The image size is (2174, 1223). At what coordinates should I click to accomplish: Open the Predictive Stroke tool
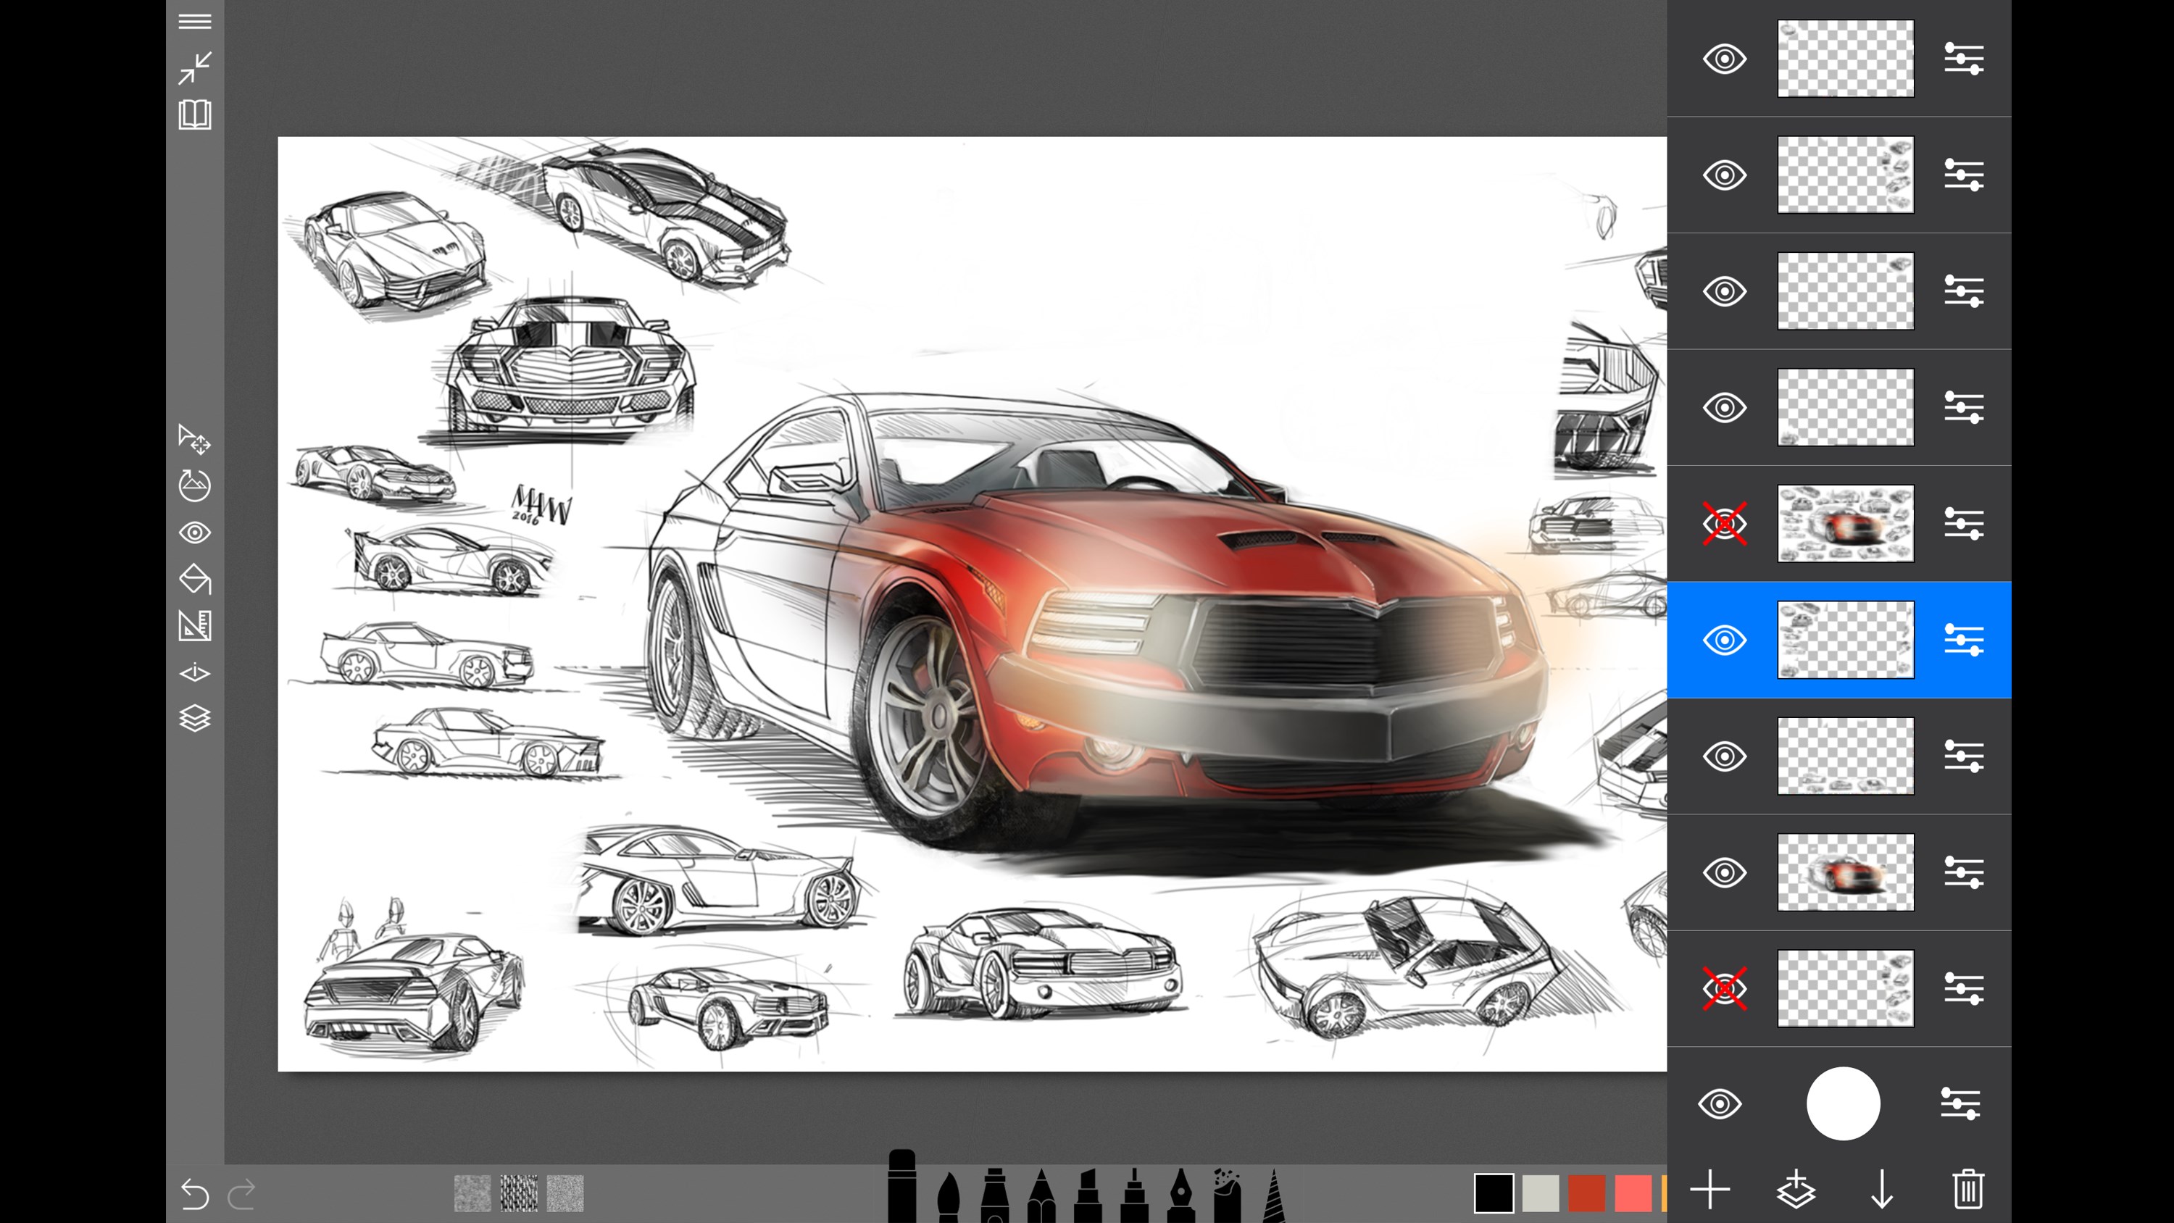[195, 672]
